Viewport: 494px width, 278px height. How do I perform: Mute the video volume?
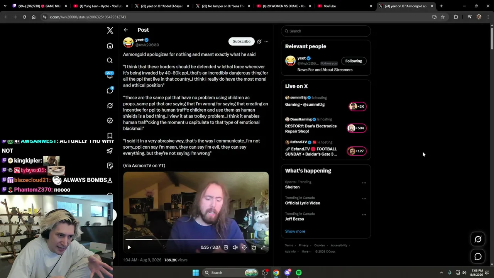(x=235, y=247)
